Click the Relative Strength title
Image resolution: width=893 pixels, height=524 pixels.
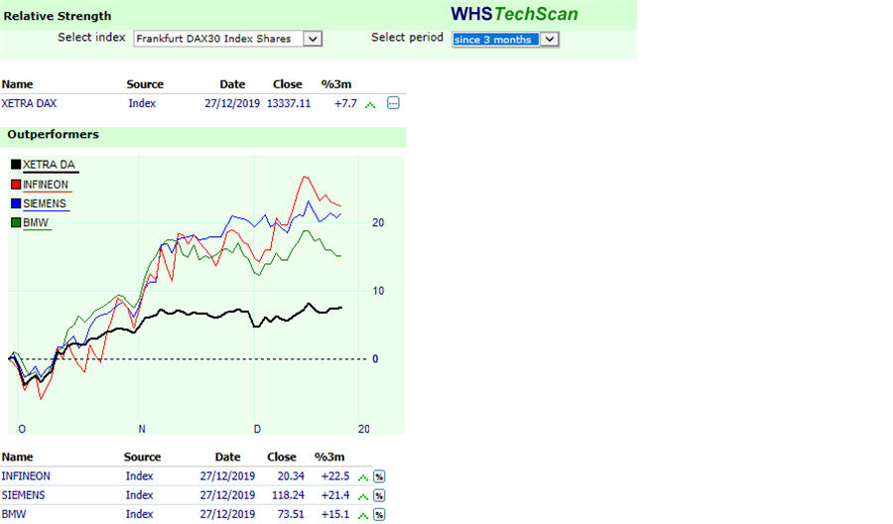(x=58, y=16)
